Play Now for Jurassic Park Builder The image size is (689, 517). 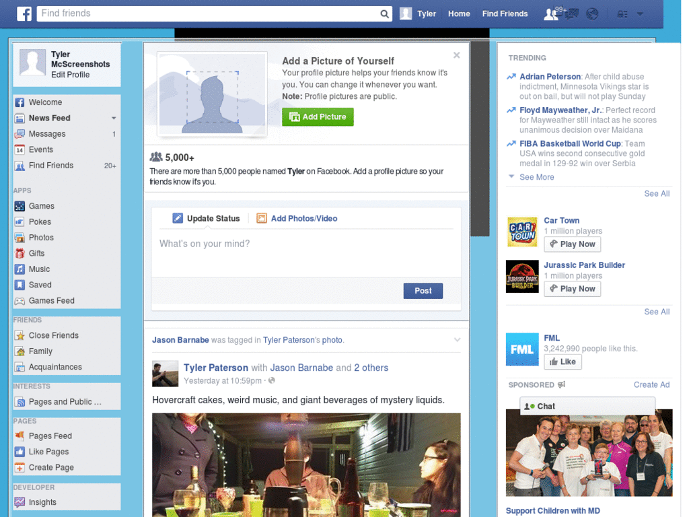pos(572,289)
